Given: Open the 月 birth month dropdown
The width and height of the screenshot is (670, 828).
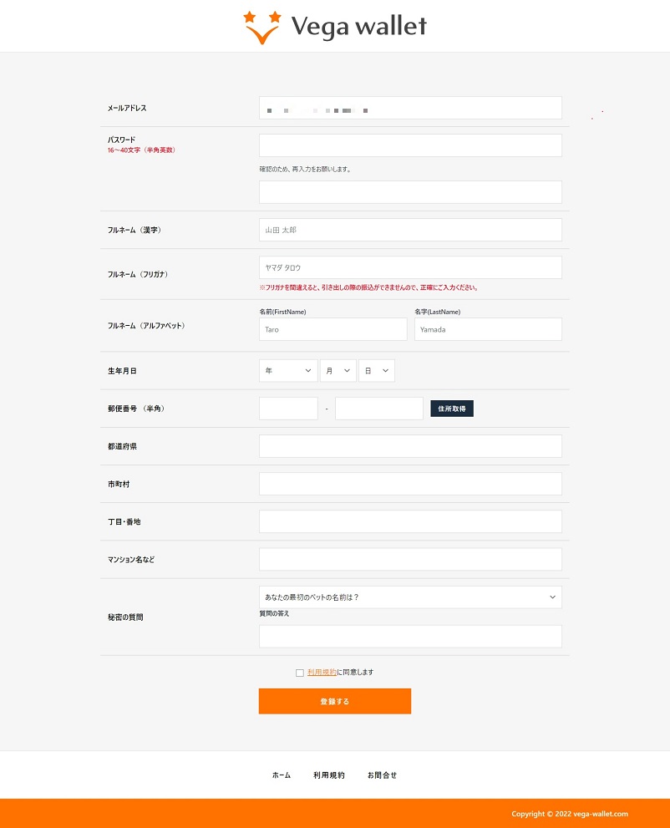Looking at the screenshot, I should pyautogui.click(x=338, y=371).
